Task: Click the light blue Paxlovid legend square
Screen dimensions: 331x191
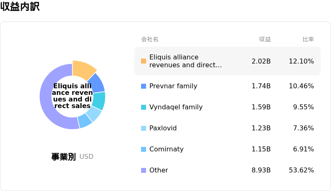Action: (x=144, y=128)
